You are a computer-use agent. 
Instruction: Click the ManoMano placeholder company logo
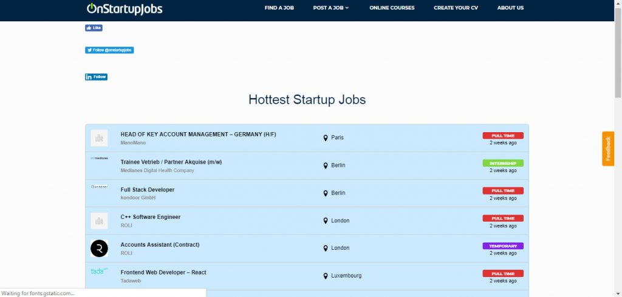tap(99, 138)
